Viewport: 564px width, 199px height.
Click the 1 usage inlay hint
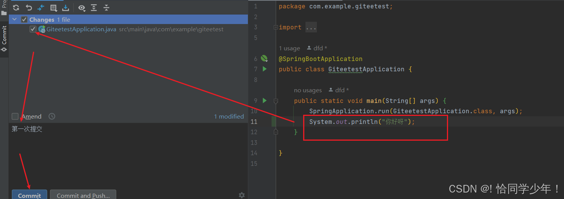(289, 48)
